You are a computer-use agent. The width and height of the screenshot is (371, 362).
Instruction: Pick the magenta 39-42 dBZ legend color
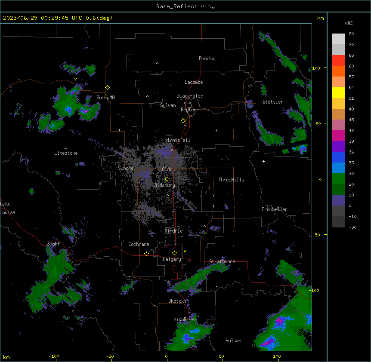click(x=338, y=135)
